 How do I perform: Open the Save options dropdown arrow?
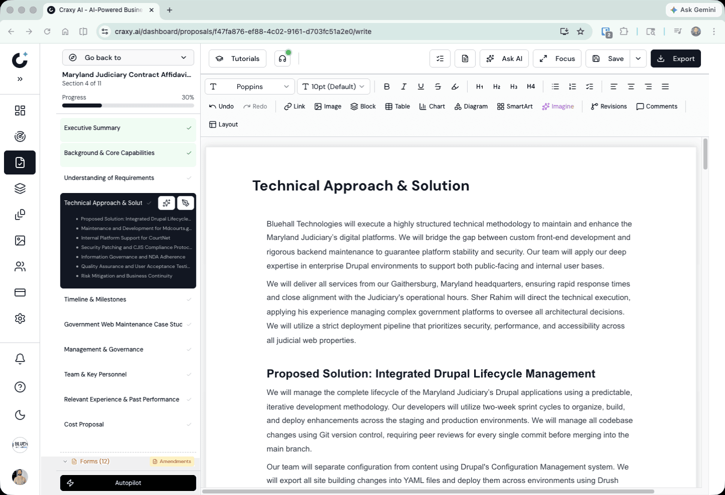tap(638, 58)
